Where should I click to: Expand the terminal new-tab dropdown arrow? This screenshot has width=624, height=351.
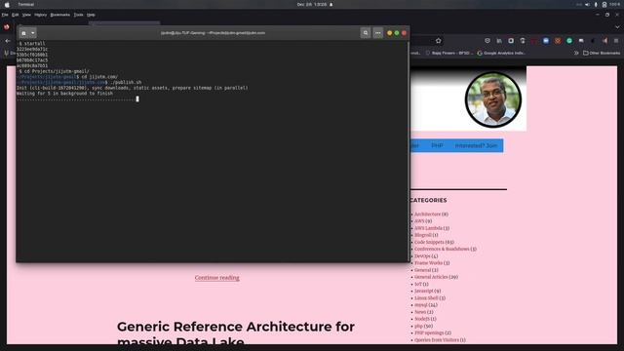point(33,33)
